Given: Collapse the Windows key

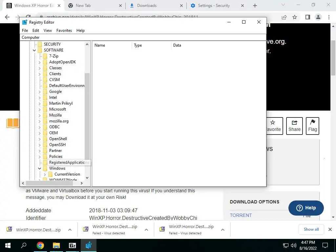Looking at the screenshot, I should point(39,168).
